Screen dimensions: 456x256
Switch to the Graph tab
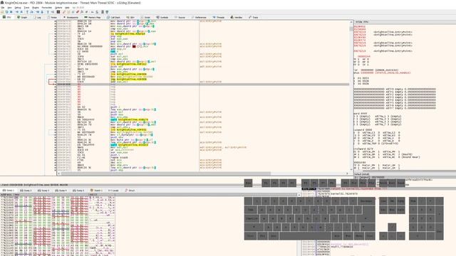[22, 17]
